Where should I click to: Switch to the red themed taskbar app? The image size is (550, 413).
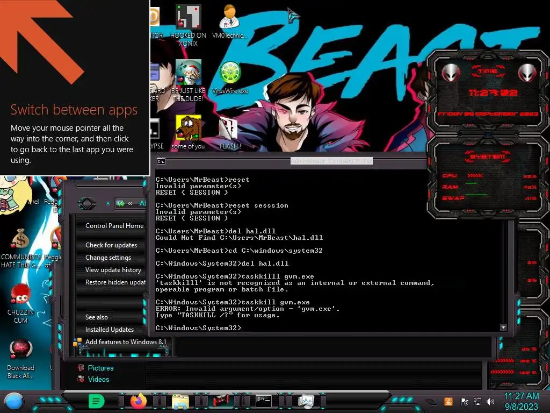click(x=221, y=401)
